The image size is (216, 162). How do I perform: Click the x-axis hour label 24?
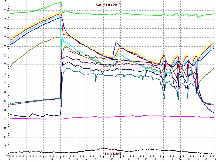(214, 159)
